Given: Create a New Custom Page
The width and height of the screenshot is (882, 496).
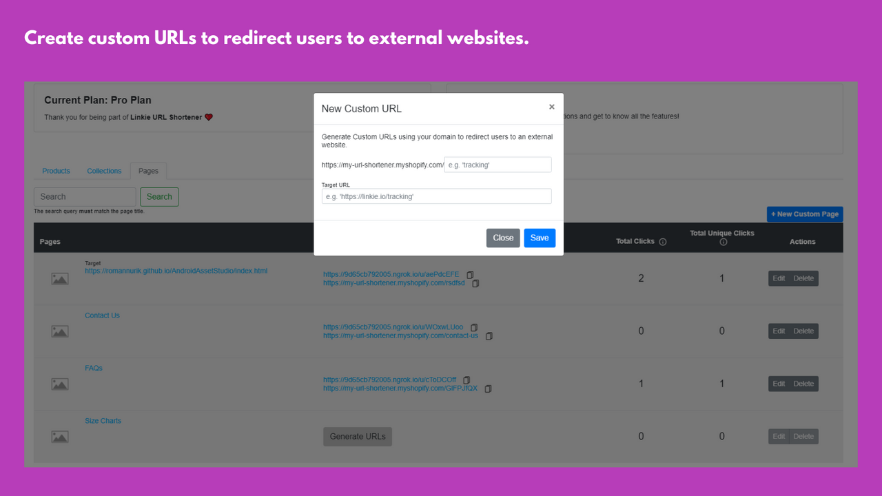Looking at the screenshot, I should 804,214.
